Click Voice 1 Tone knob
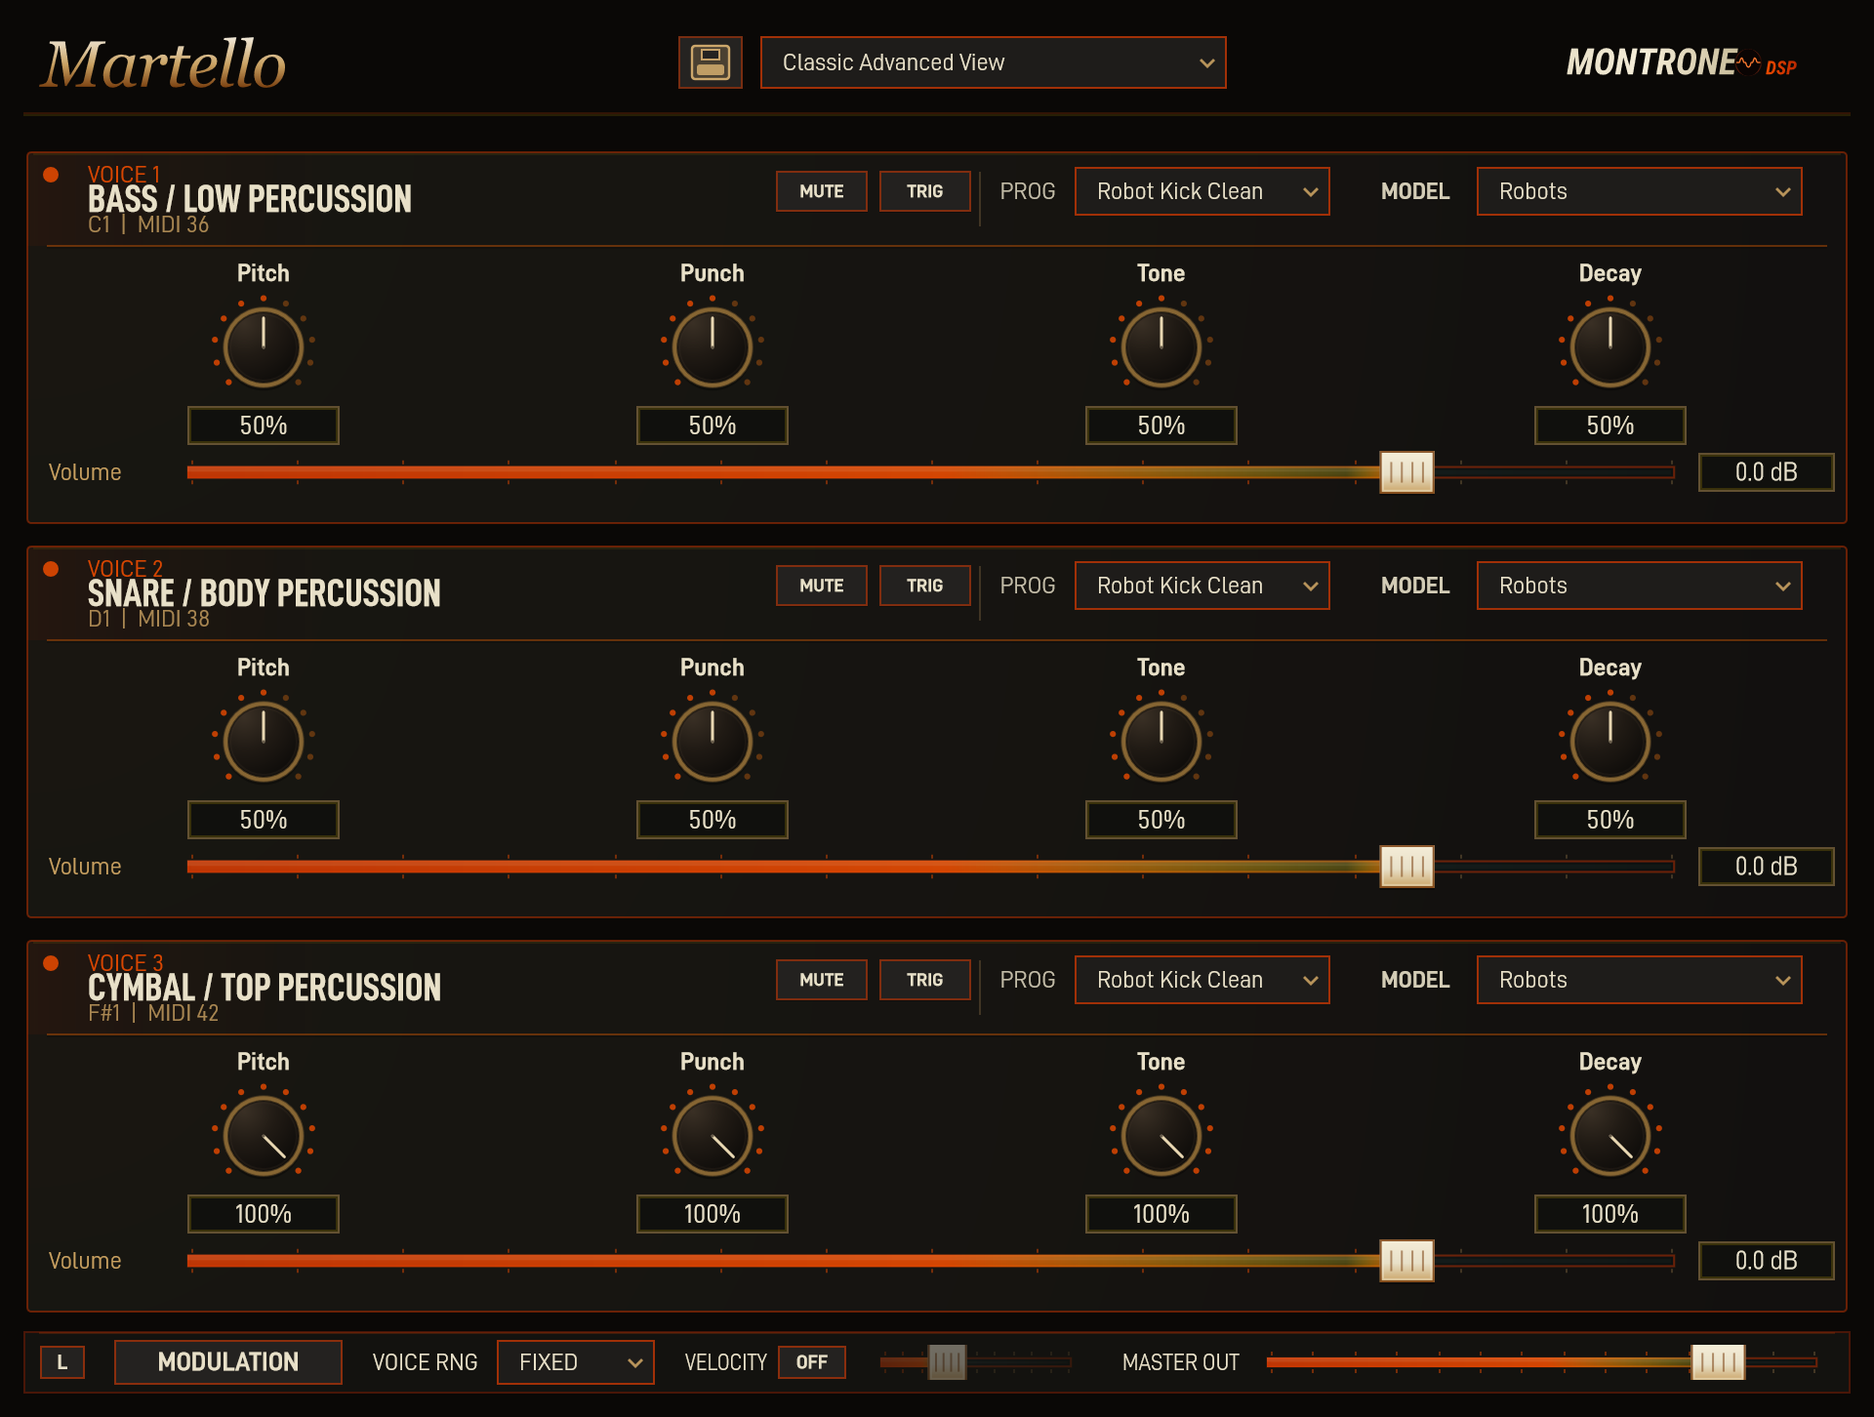Viewport: 1874px width, 1417px height. [x=1161, y=346]
